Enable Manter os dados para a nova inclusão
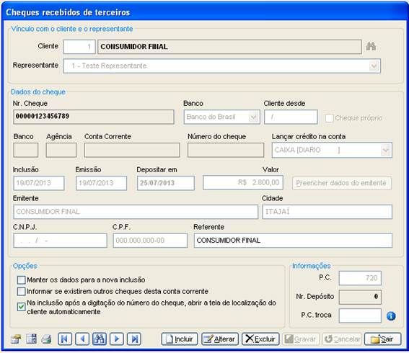 [x=21, y=280]
